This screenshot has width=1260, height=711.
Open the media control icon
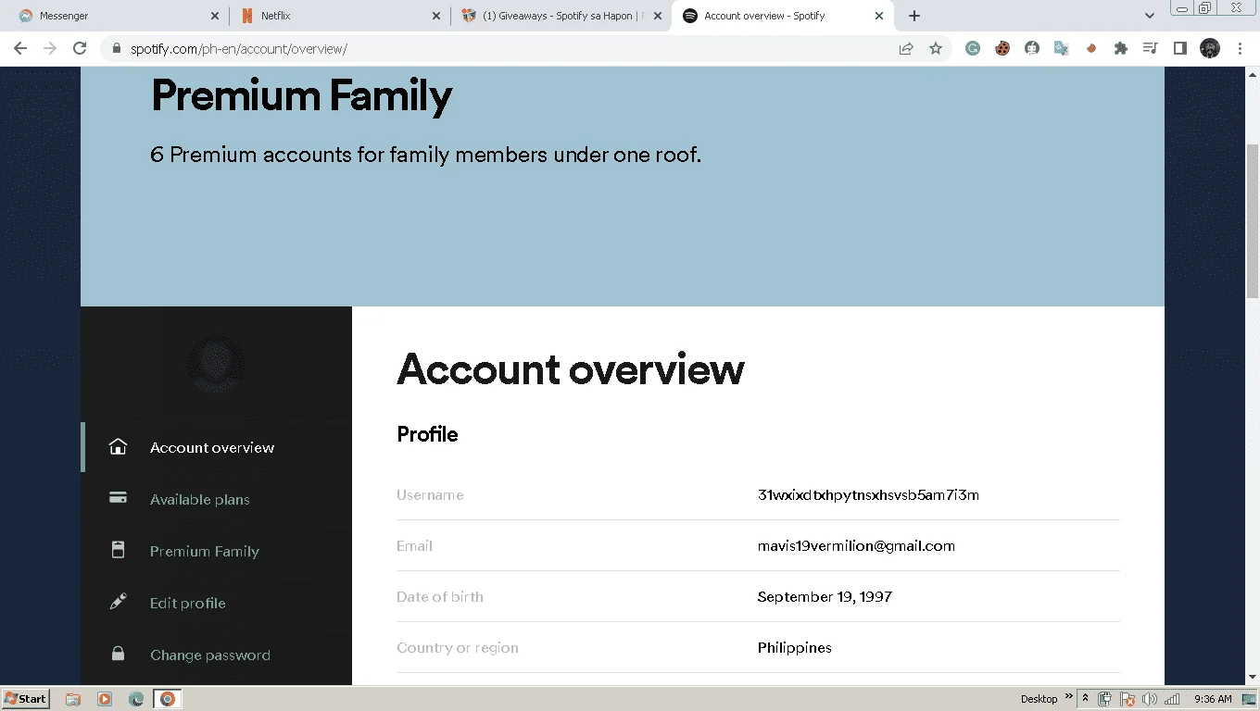pyautogui.click(x=1151, y=49)
